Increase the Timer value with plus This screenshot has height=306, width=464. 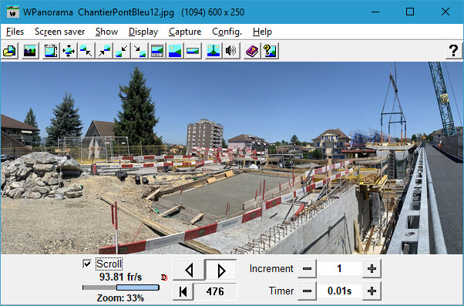coord(372,291)
